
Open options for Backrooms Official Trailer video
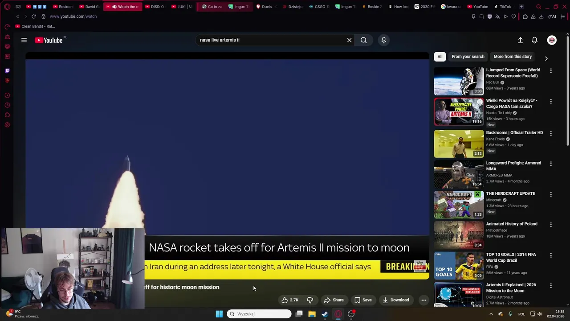551,133
